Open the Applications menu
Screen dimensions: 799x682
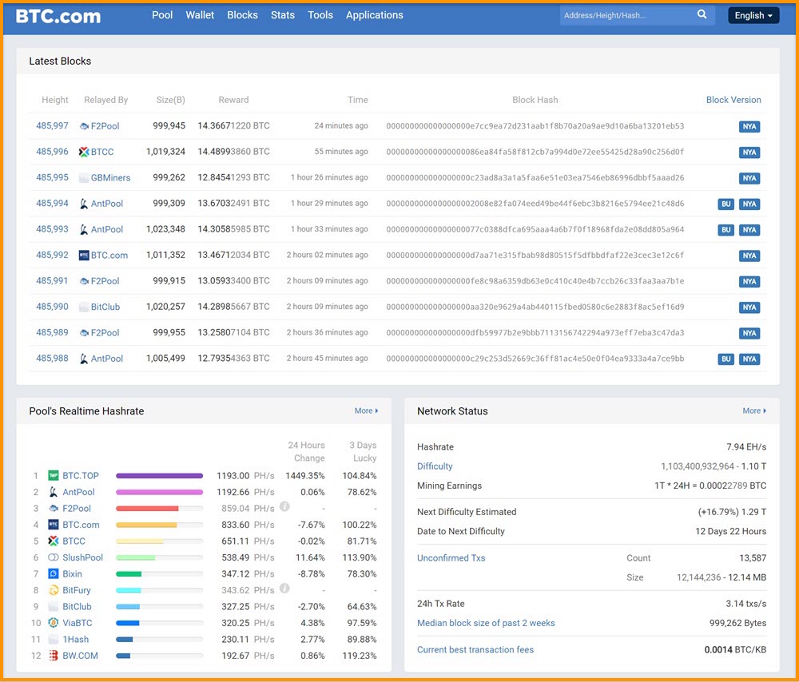[x=375, y=15]
